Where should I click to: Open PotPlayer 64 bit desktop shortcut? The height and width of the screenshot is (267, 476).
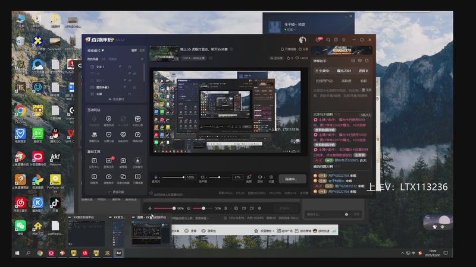click(55, 183)
